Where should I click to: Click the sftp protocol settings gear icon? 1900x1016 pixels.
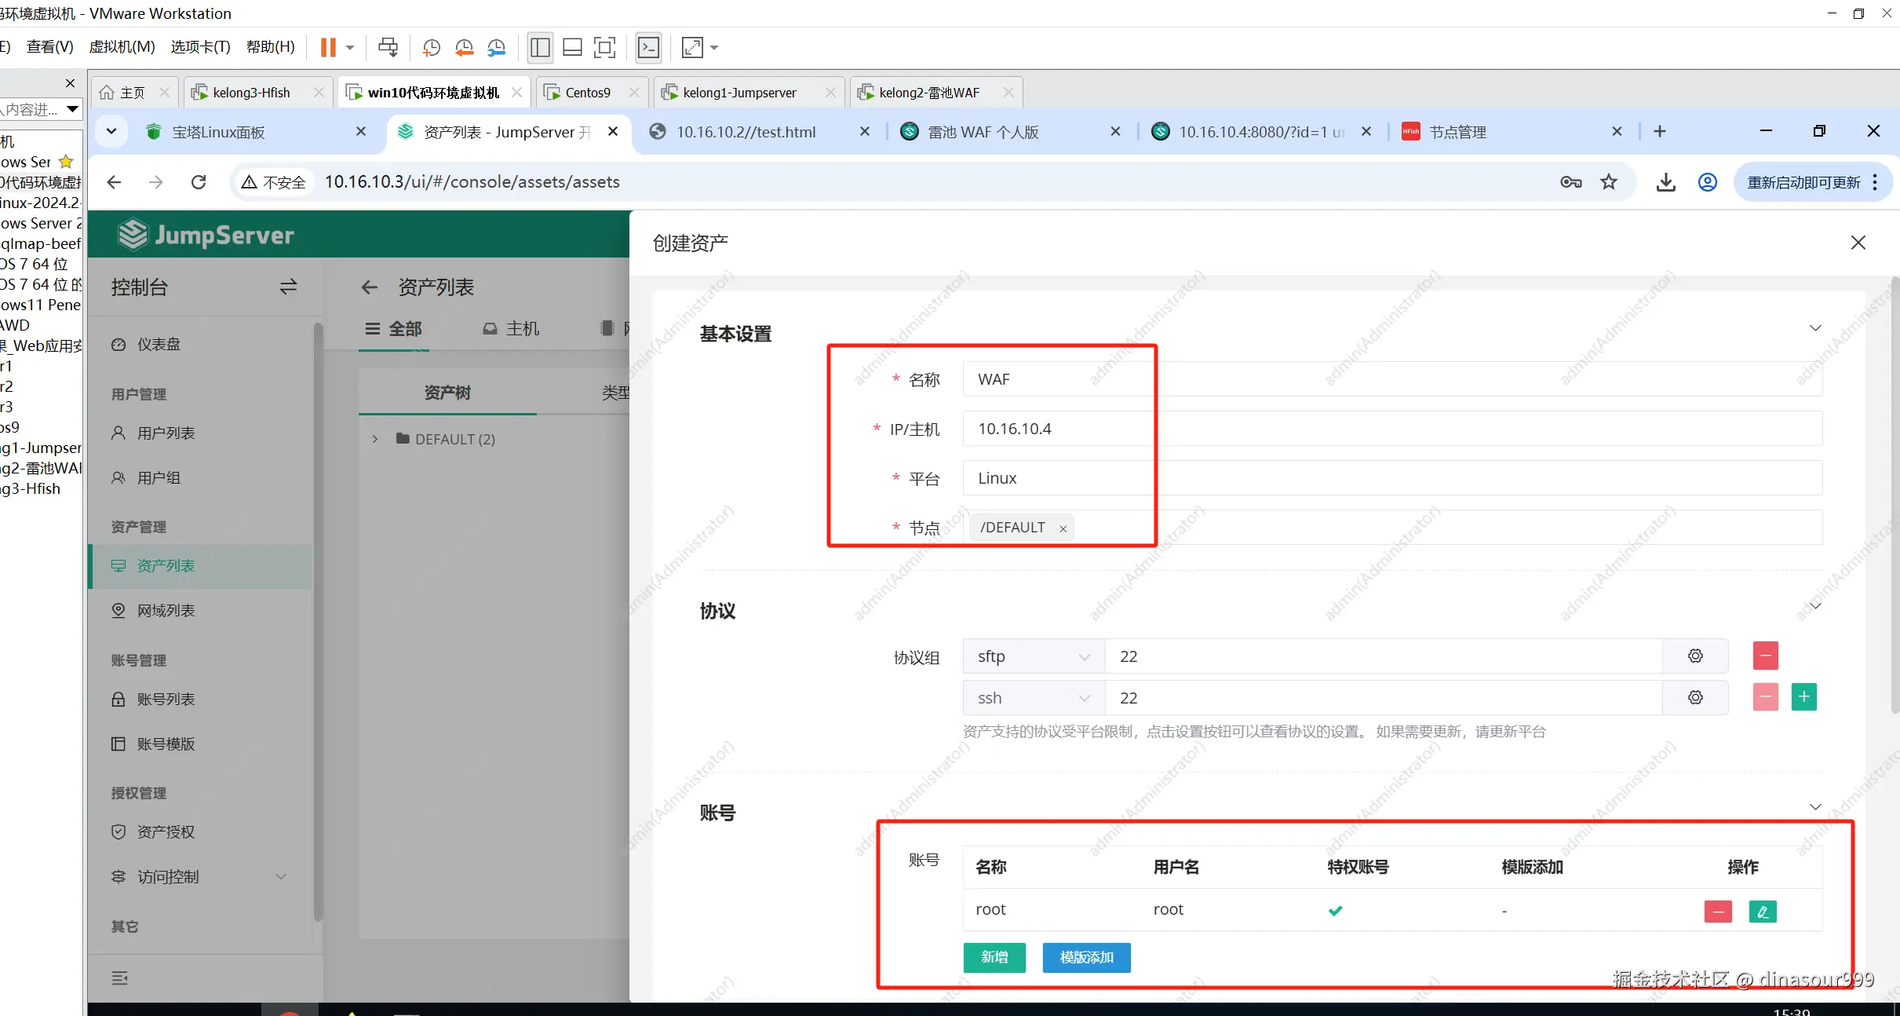[x=1695, y=656]
